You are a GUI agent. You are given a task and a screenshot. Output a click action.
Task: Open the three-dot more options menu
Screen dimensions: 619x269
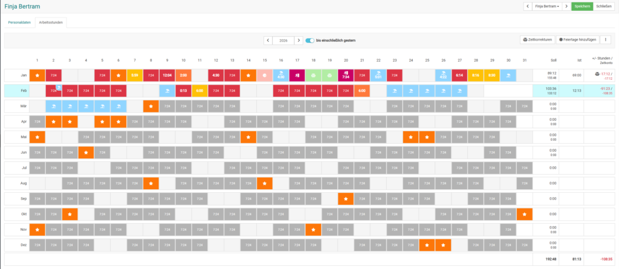(x=606, y=40)
